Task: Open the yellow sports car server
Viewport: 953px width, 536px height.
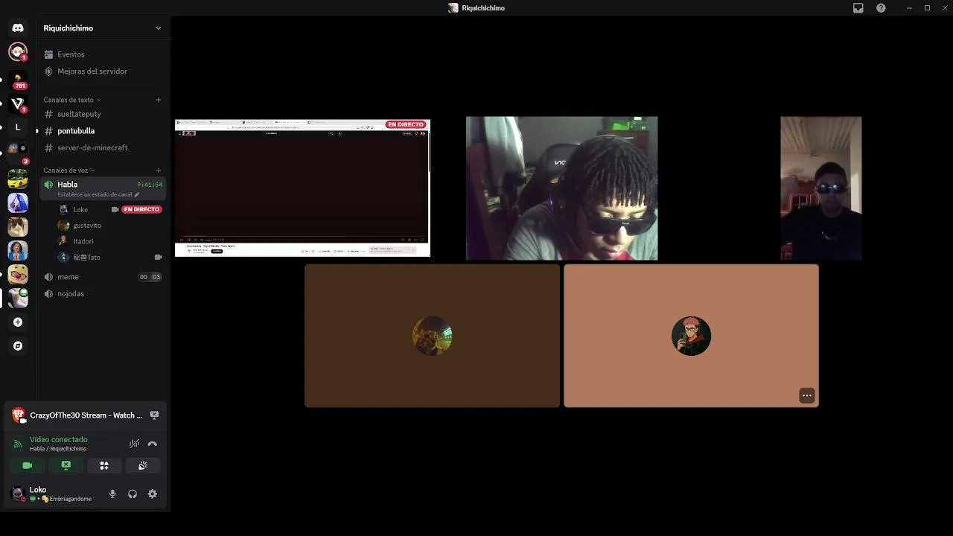Action: (18, 179)
